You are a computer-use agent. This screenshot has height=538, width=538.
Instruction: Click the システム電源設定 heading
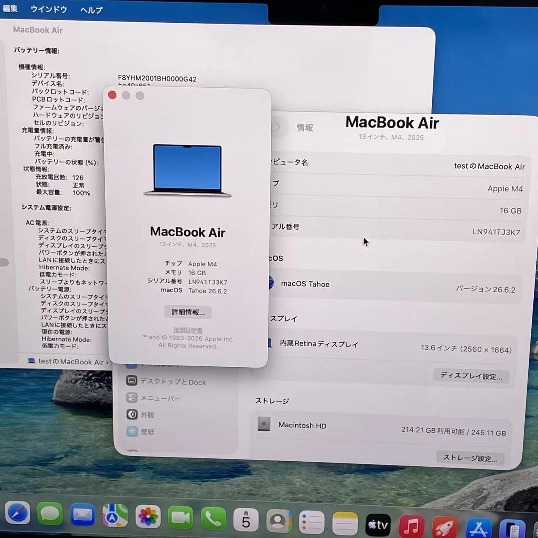pos(46,207)
